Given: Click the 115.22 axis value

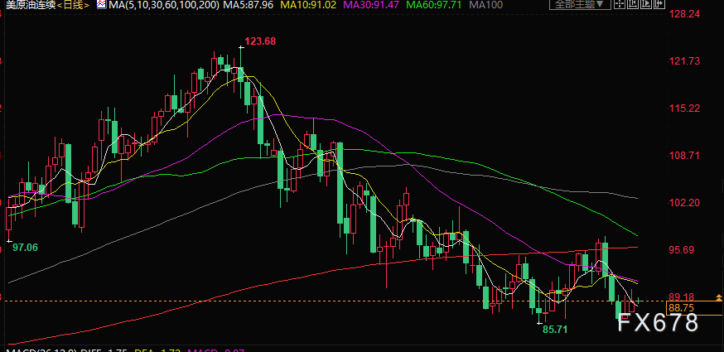Looking at the screenshot, I should coord(685,108).
